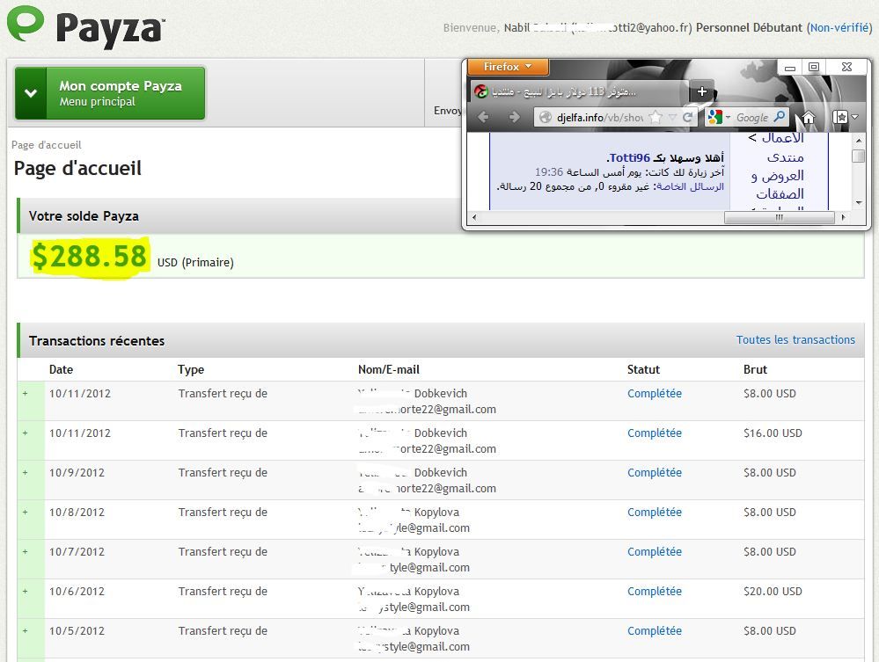Click the Non-vérifié account status link
Viewport: 879px width, 662px height.
(x=839, y=27)
